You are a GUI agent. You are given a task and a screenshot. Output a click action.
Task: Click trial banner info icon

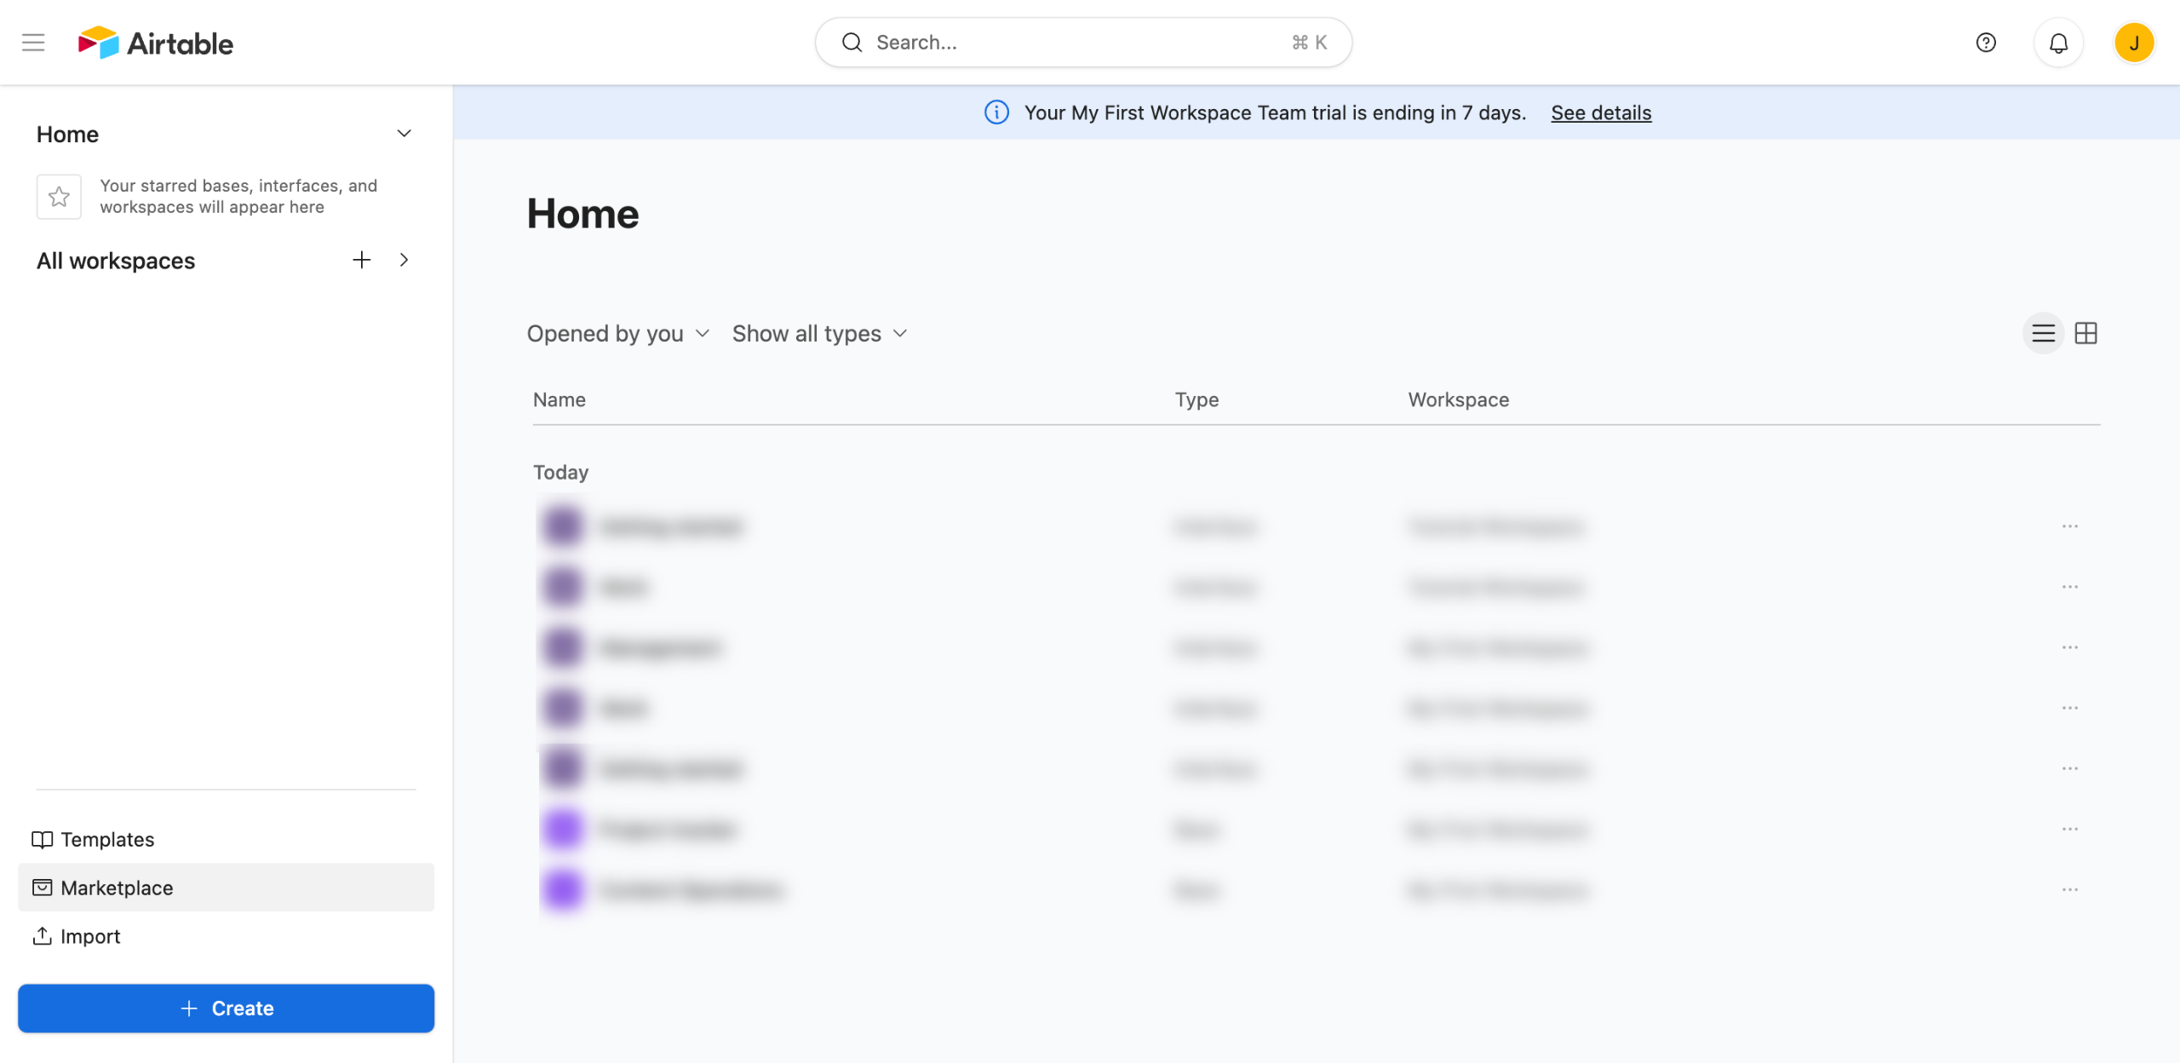996,112
